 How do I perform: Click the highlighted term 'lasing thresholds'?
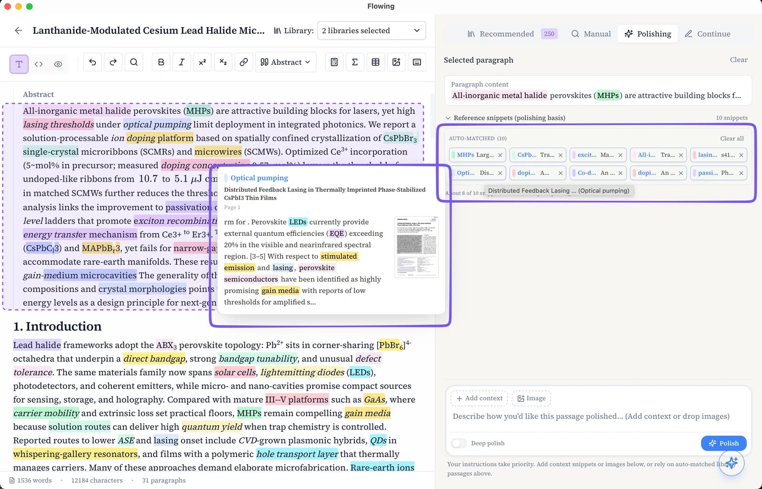point(59,124)
